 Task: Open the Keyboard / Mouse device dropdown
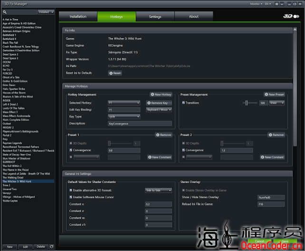[x=159, y=110]
